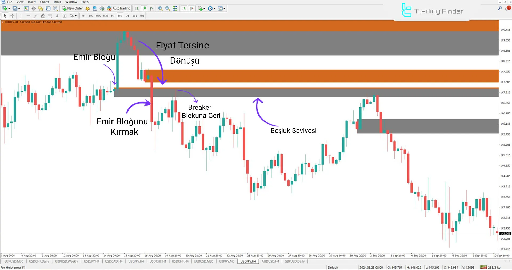The width and height of the screenshot is (512, 270).
Task: Switch to the GBPUSD,Weekly tab
Action: tap(66, 261)
